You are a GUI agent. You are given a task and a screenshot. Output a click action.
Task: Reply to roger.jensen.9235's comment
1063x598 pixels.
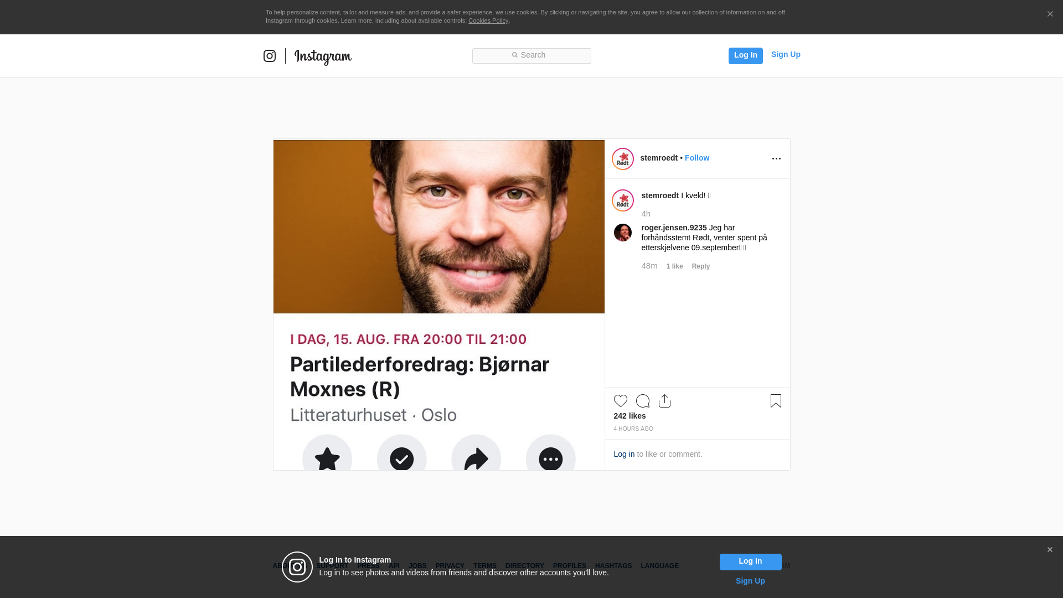701,266
